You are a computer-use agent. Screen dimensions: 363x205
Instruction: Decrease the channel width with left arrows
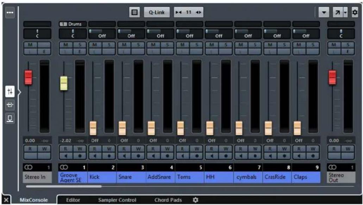[x=178, y=12]
